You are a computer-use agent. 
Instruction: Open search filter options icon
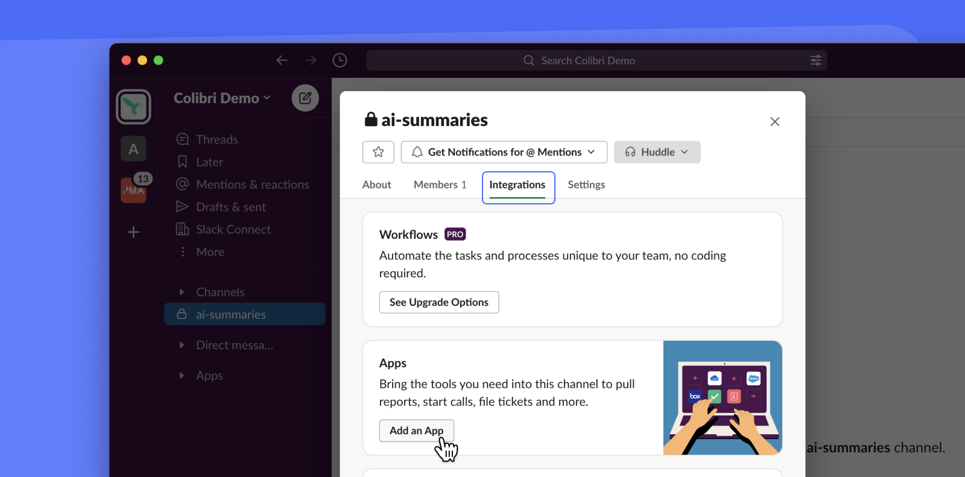815,60
